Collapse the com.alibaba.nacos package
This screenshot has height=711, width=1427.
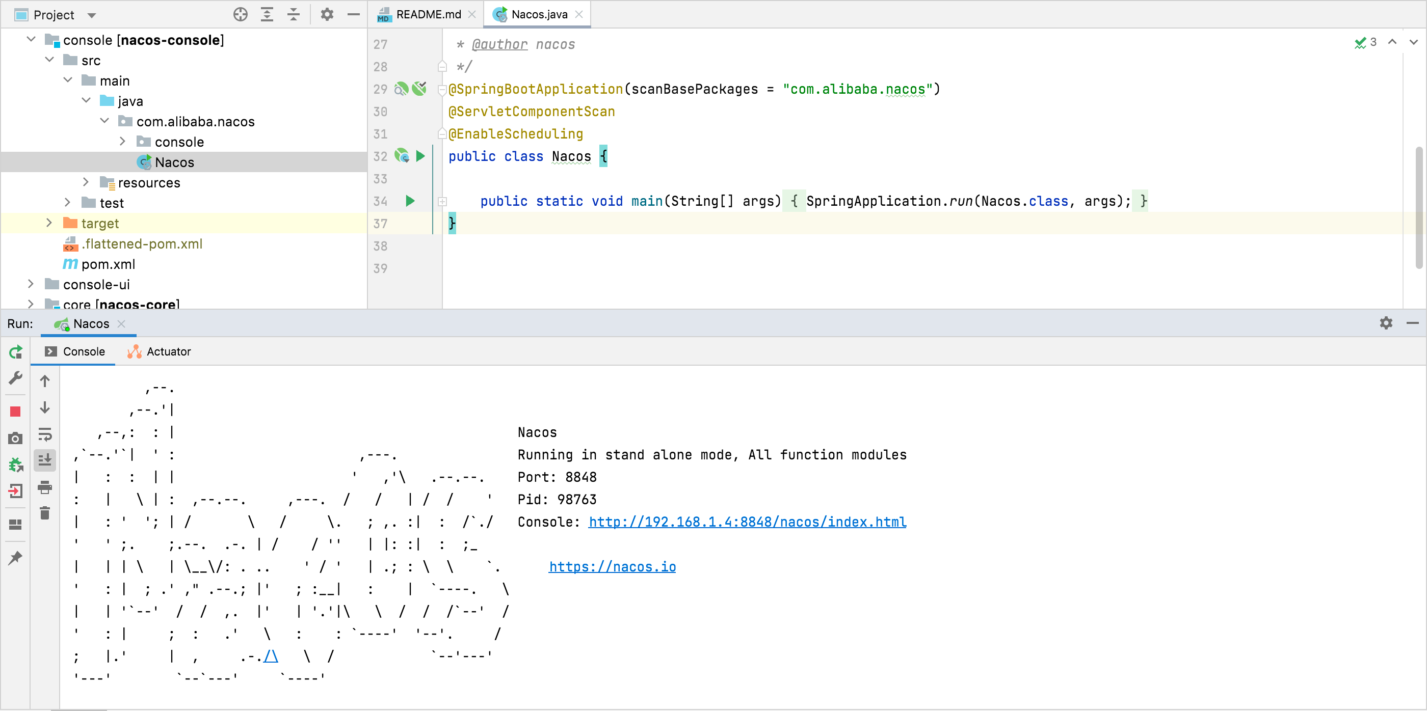tap(104, 121)
